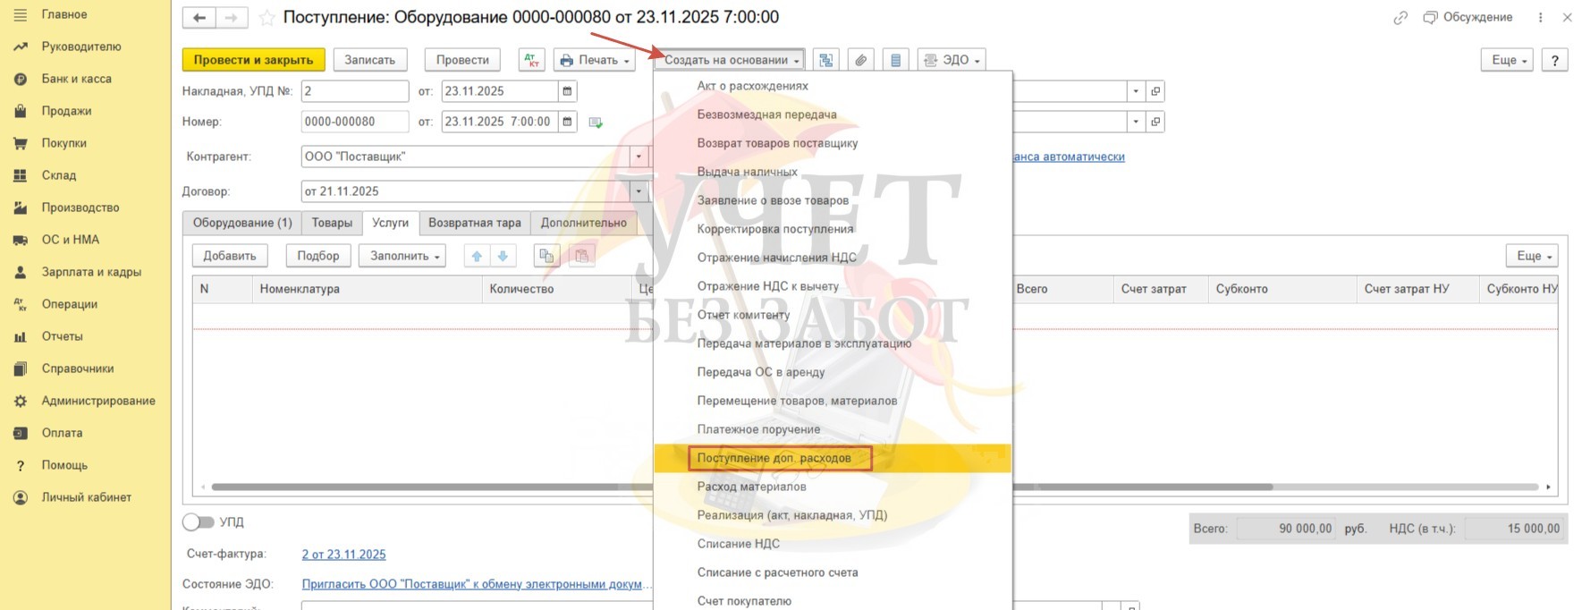1582x610 pixels.
Task: Open the Печать dropdown
Action: 596,60
